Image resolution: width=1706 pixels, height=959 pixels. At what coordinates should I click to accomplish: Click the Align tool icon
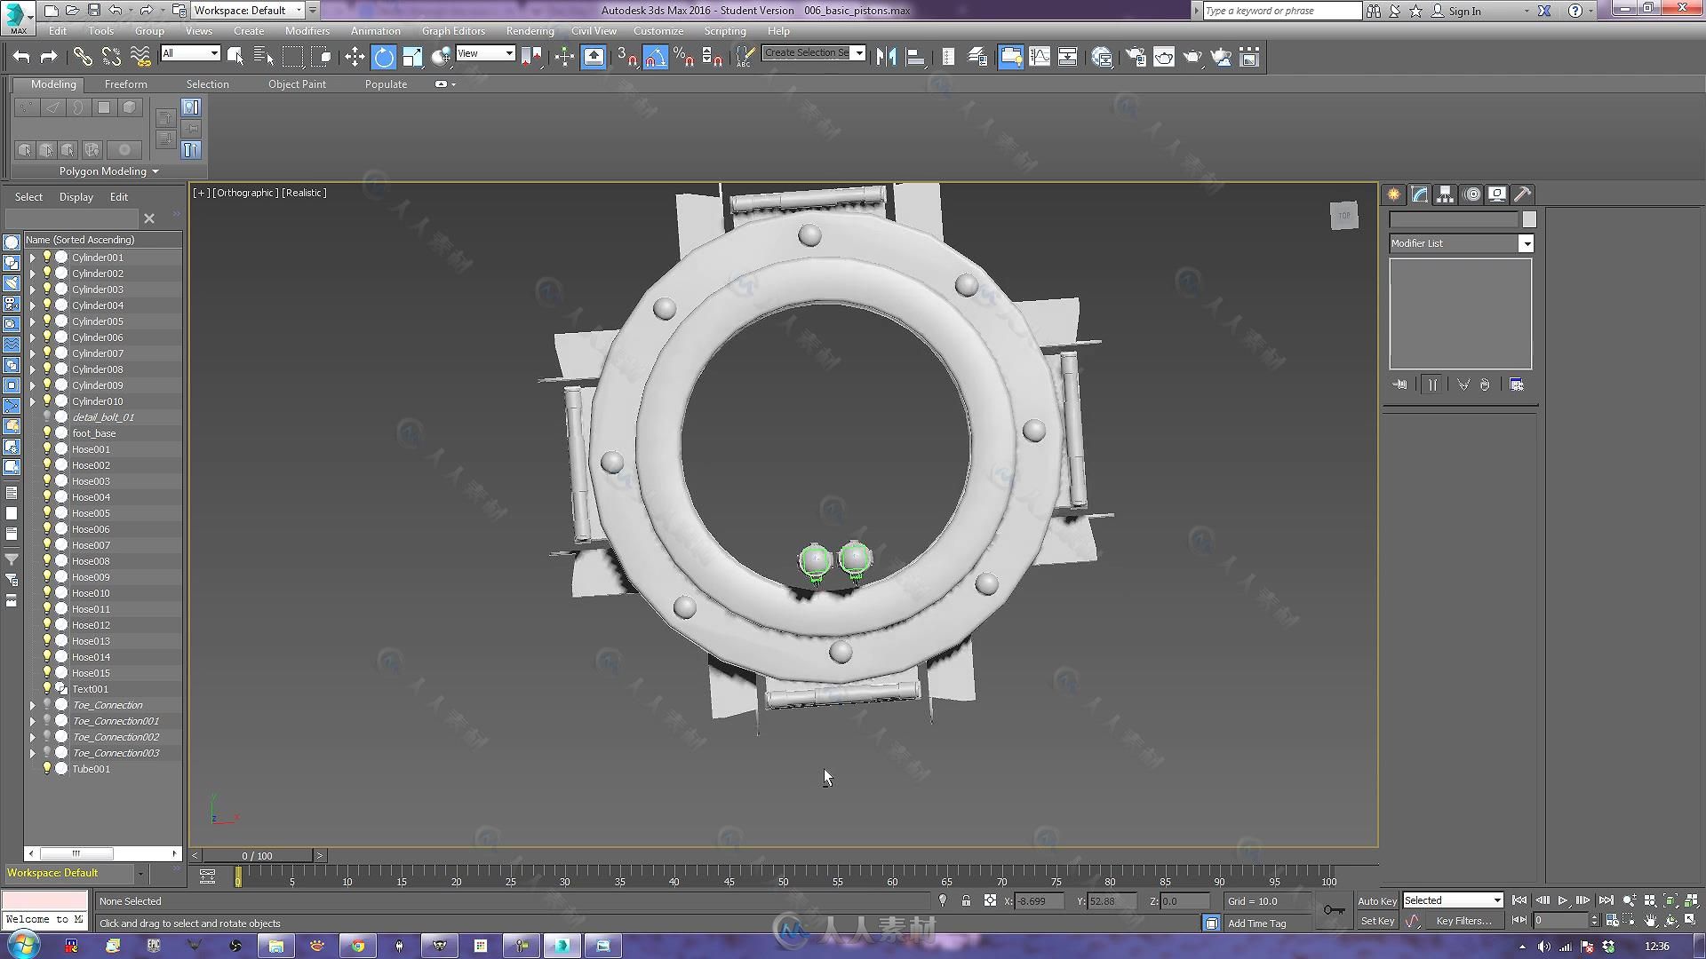[x=915, y=57]
